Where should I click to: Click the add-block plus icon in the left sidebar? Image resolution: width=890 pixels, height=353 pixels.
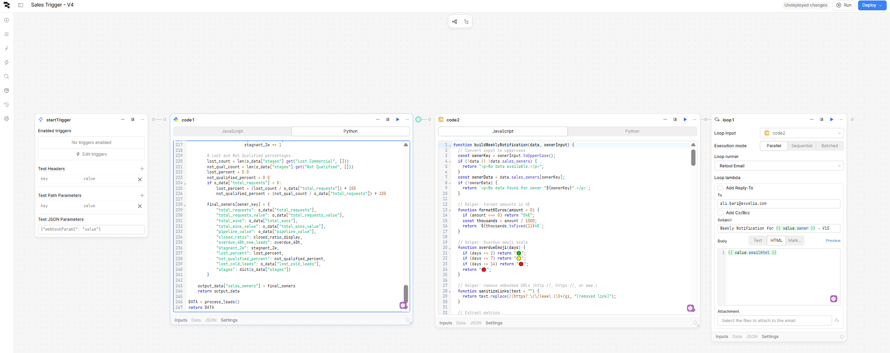[x=7, y=20]
